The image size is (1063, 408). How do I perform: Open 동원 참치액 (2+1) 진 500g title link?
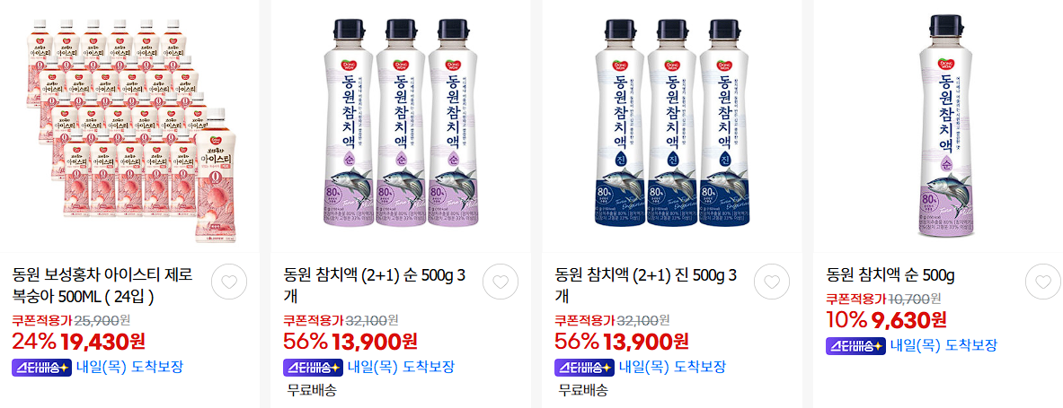coord(646,285)
